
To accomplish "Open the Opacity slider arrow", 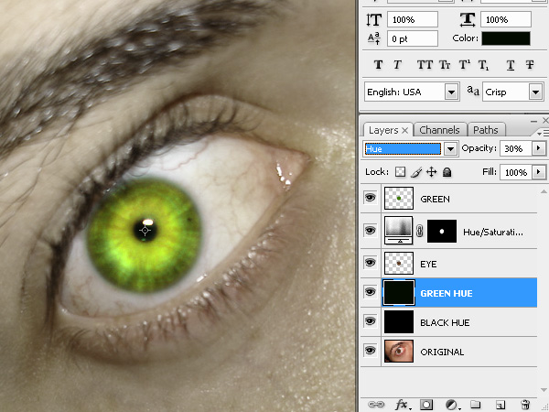I will pos(539,148).
